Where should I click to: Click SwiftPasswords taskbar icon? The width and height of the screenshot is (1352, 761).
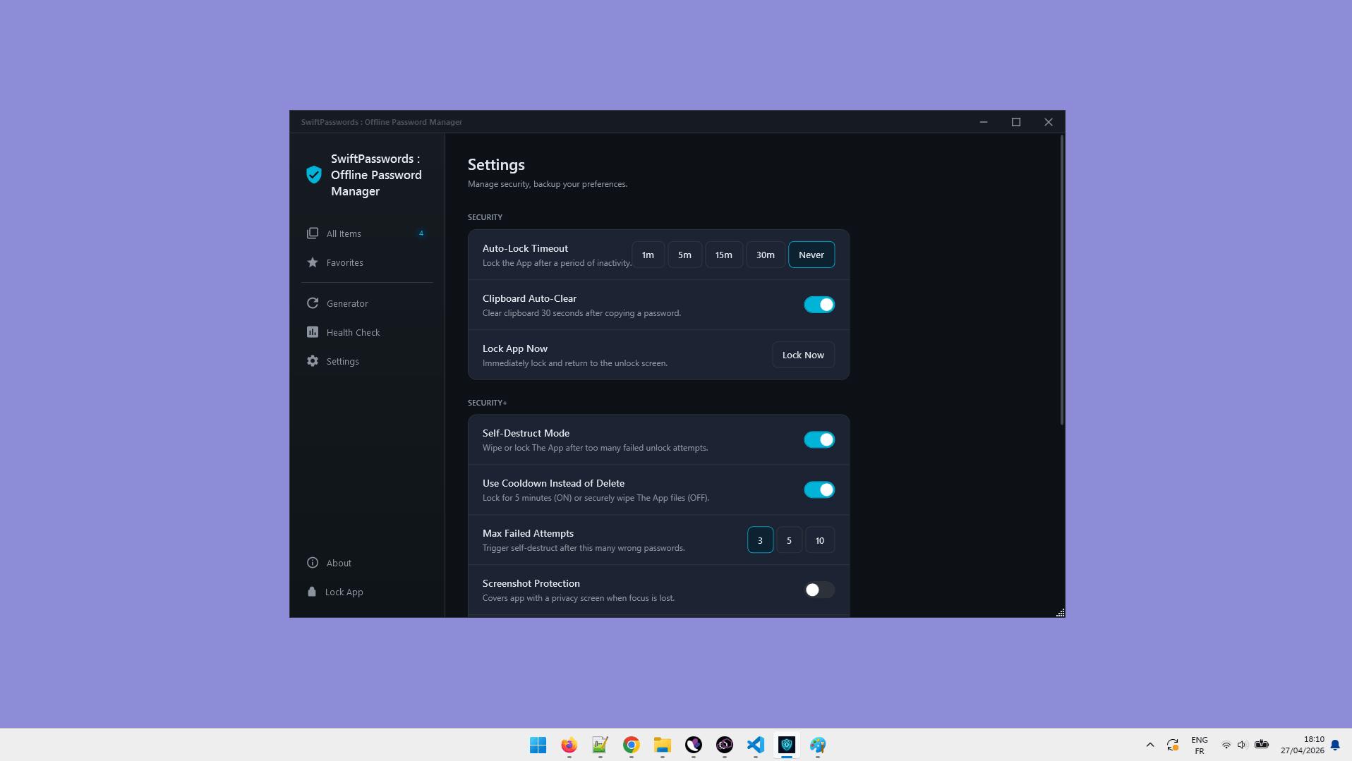[786, 745]
